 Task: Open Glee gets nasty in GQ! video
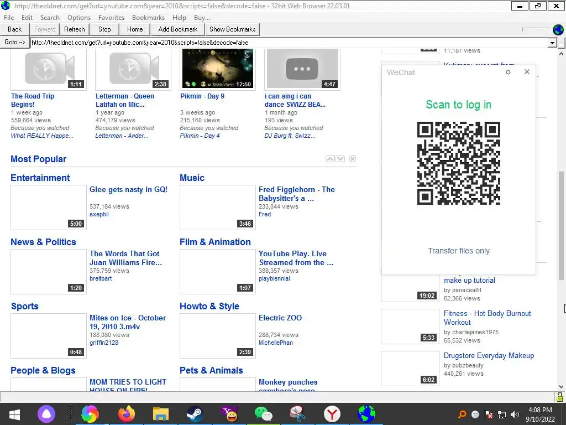pyautogui.click(x=128, y=189)
